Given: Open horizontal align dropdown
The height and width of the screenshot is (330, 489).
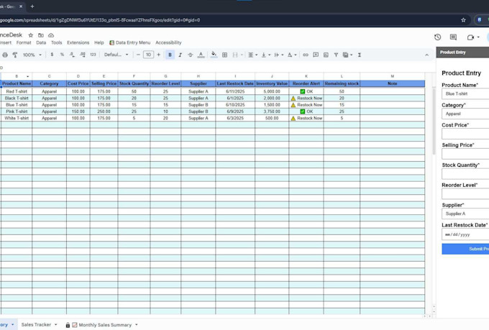Looking at the screenshot, I should click(x=252, y=55).
